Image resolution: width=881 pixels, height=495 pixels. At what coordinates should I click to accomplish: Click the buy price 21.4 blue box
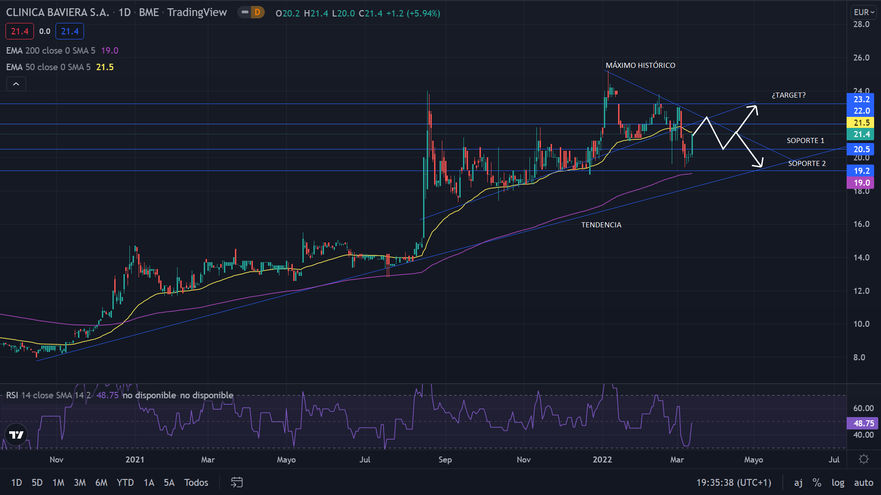coord(70,31)
